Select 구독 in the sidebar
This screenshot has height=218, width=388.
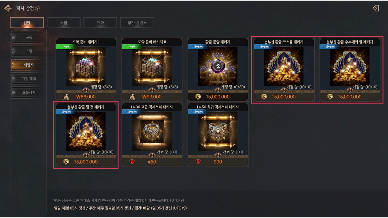pos(28,37)
